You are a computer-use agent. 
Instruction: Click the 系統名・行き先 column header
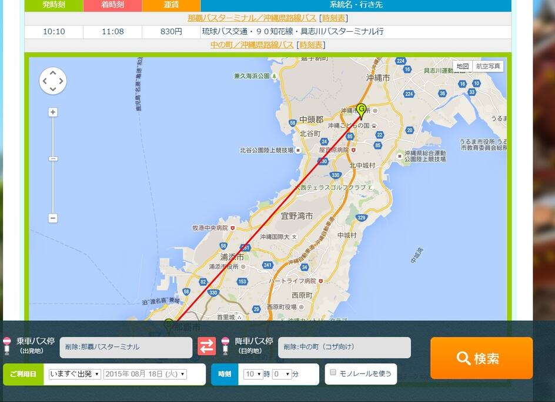tap(356, 5)
